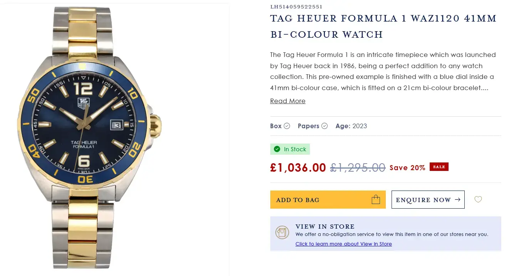Screen dimensions: 524x276
Task: Expand description with Read More
Action: coord(288,101)
